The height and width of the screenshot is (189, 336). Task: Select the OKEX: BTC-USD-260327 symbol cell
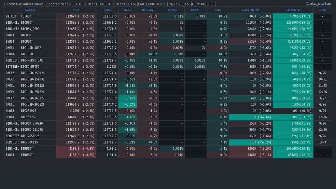pyautogui.click(x=30, y=98)
